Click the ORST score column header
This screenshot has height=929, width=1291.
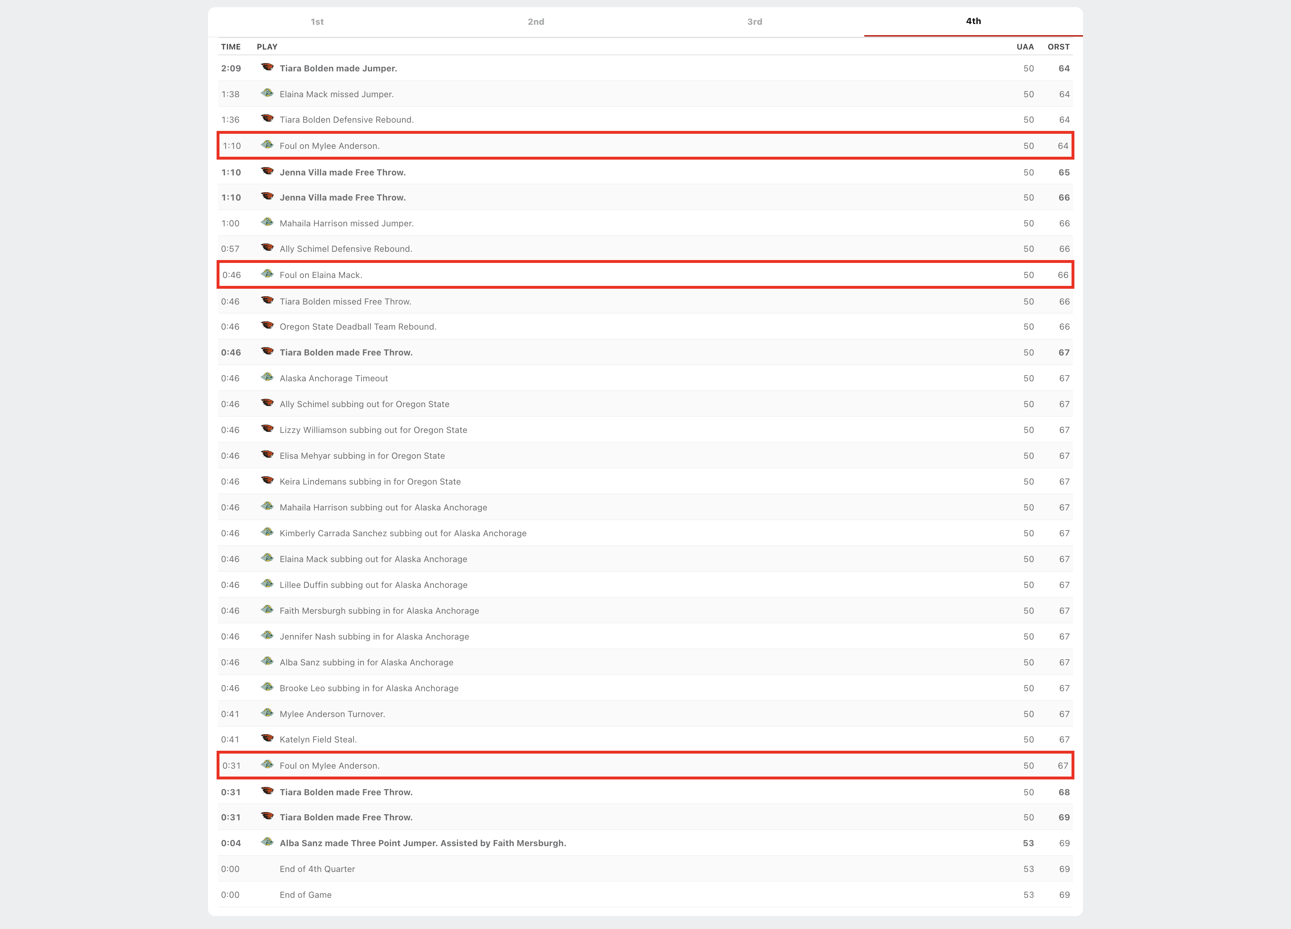pyautogui.click(x=1058, y=47)
